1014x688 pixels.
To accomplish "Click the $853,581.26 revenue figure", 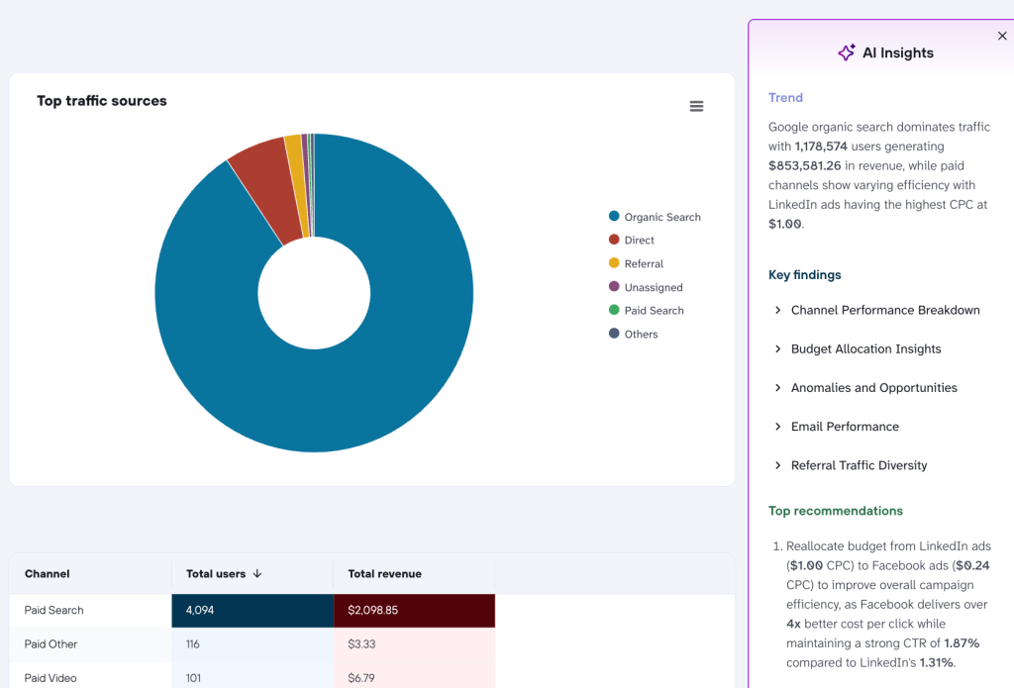I will click(x=804, y=165).
